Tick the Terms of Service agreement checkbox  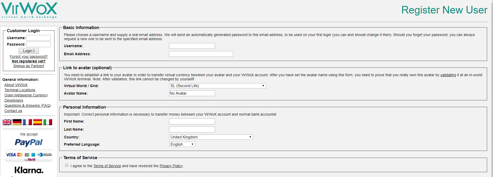[x=67, y=165]
